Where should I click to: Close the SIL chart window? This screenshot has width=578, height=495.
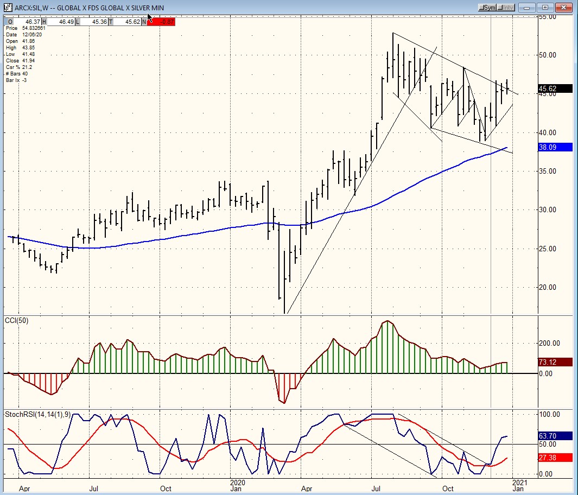click(564, 8)
